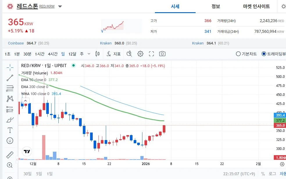This screenshot has height=179, width=286.
Task: Toggle auto scale (자동)
Action: (x=283, y=174)
